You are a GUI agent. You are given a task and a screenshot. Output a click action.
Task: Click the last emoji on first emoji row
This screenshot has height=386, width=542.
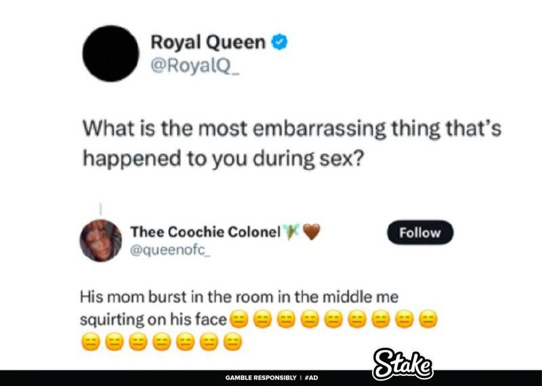pos(428,320)
